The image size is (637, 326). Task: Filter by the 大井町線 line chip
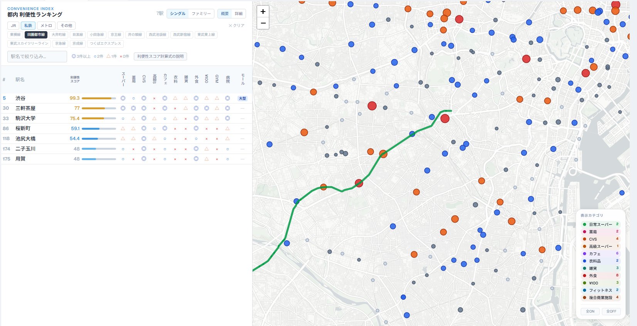(59, 35)
